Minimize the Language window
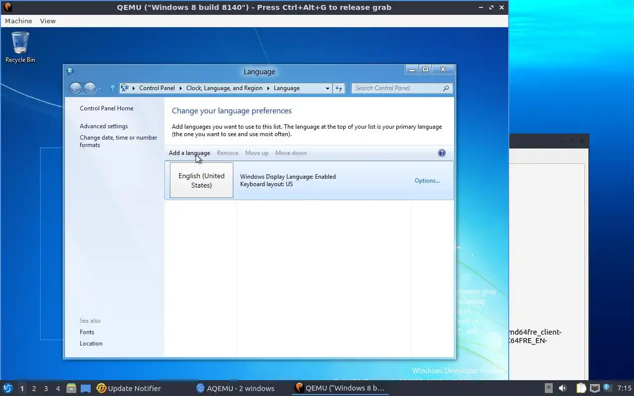The width and height of the screenshot is (634, 396). pyautogui.click(x=412, y=70)
